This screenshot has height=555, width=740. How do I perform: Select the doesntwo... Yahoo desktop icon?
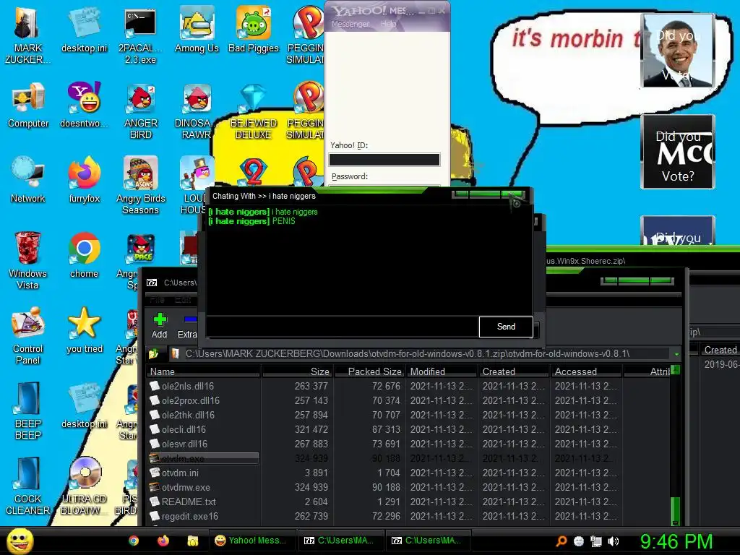tap(84, 105)
